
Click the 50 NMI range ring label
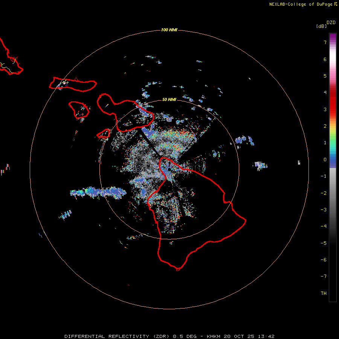click(x=169, y=100)
